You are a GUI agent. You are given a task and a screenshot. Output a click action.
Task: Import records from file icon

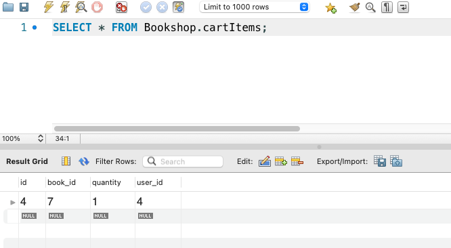(x=396, y=161)
